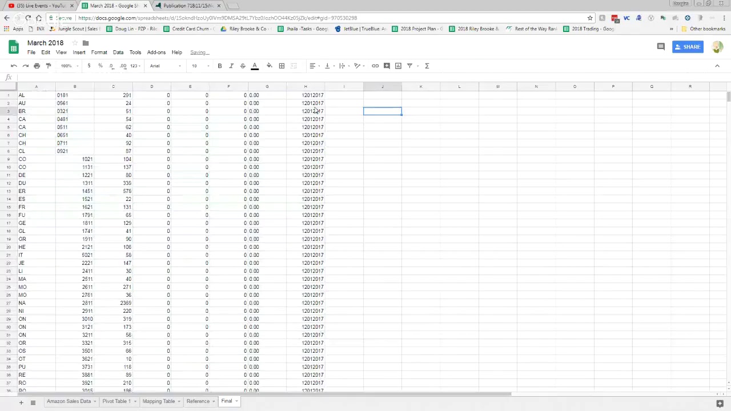Screen dimensions: 731x411
Task: Toggle bold formatting
Action: pos(219,66)
